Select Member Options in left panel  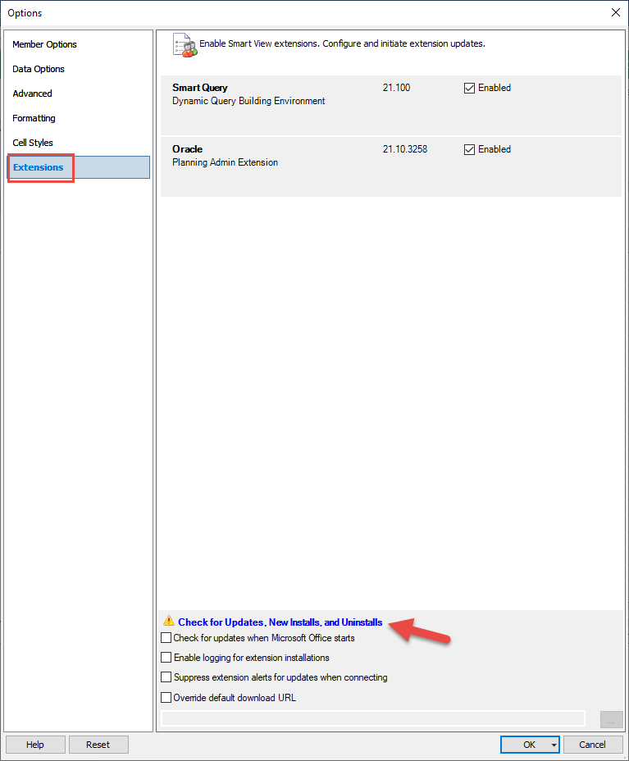pos(44,44)
